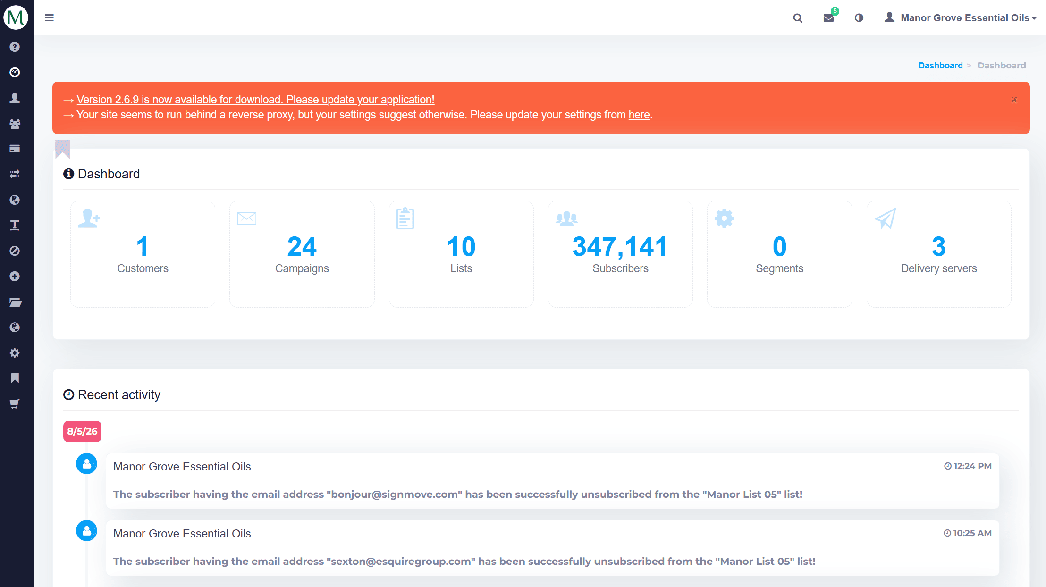Click the avatar beside the 10:25 AM activity

87,531
